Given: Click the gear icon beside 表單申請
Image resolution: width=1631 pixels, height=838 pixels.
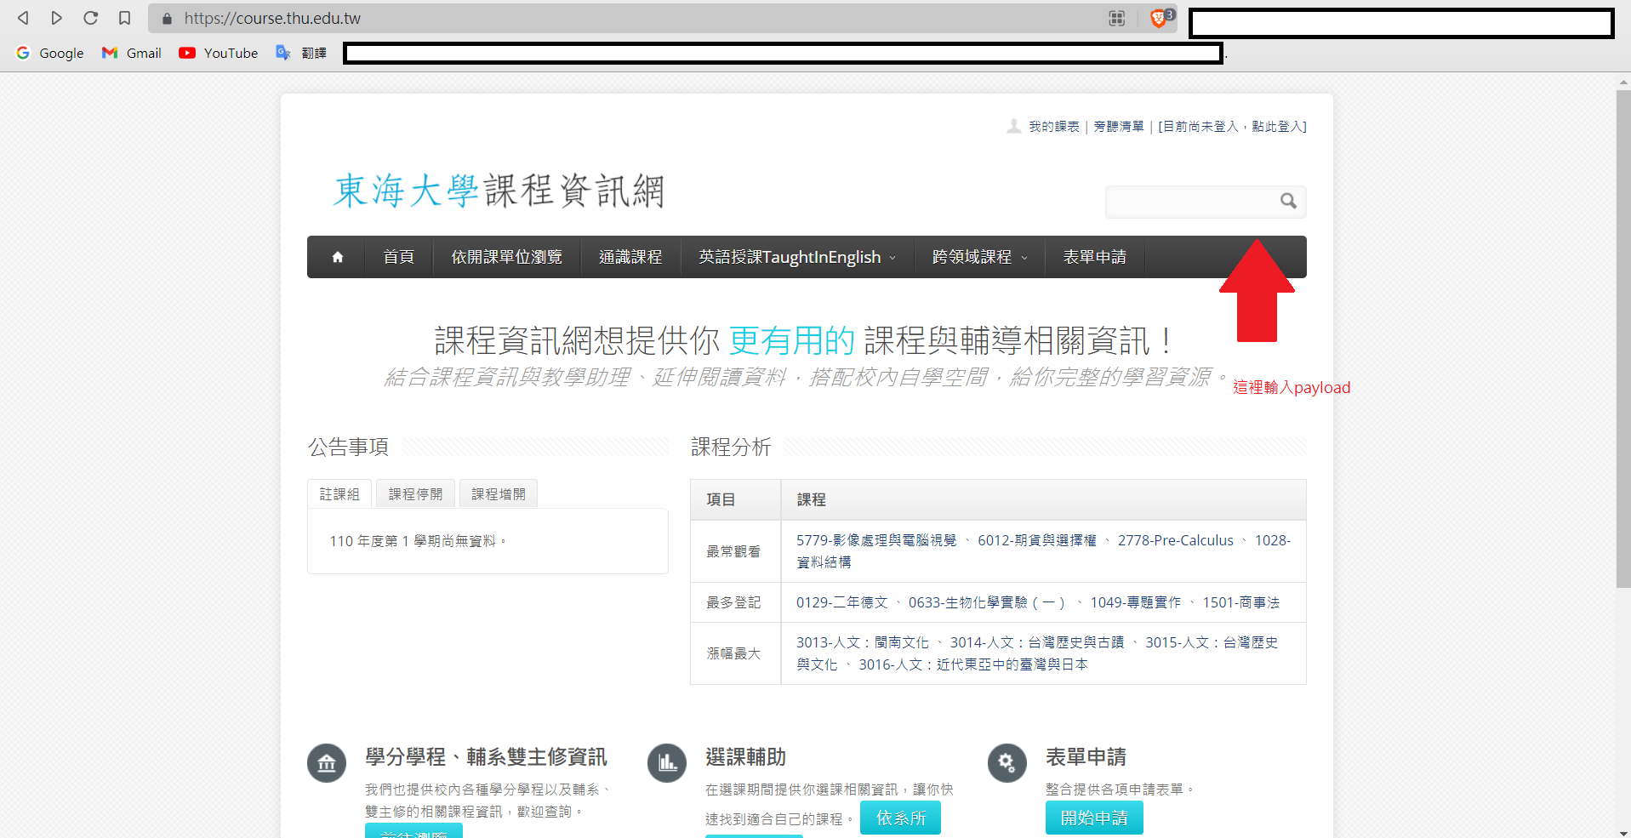Looking at the screenshot, I should [1007, 763].
